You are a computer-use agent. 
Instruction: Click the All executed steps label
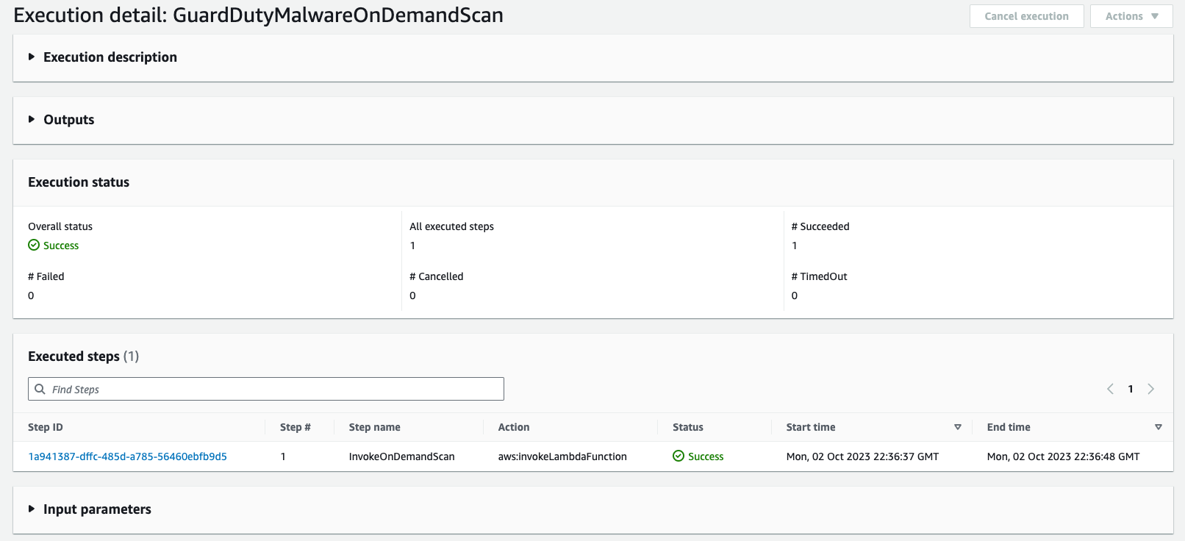(451, 226)
